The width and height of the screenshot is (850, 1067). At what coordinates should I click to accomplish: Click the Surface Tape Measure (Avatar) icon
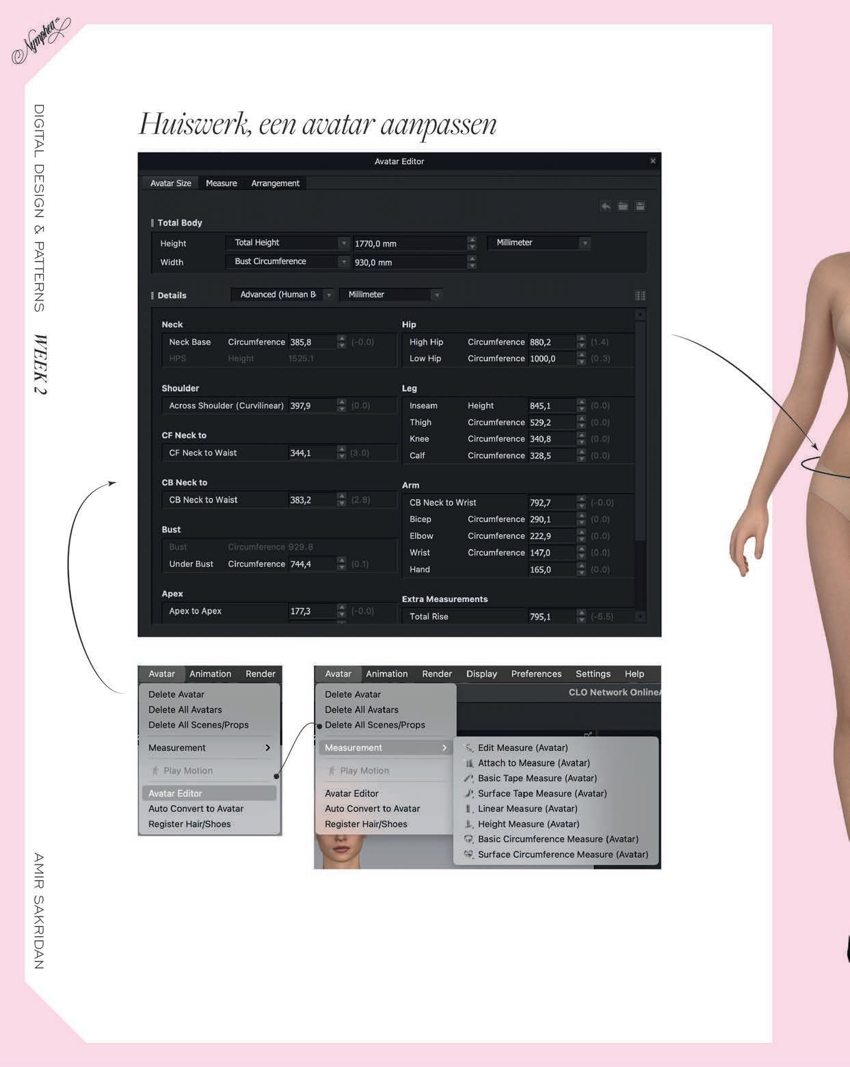click(x=469, y=793)
